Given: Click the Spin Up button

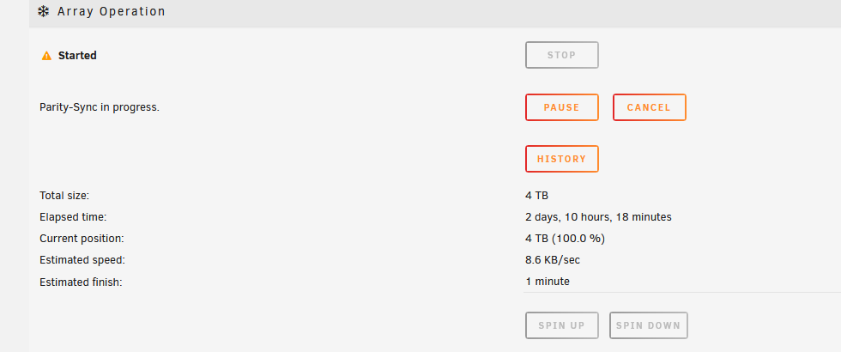Looking at the screenshot, I should pyautogui.click(x=561, y=325).
